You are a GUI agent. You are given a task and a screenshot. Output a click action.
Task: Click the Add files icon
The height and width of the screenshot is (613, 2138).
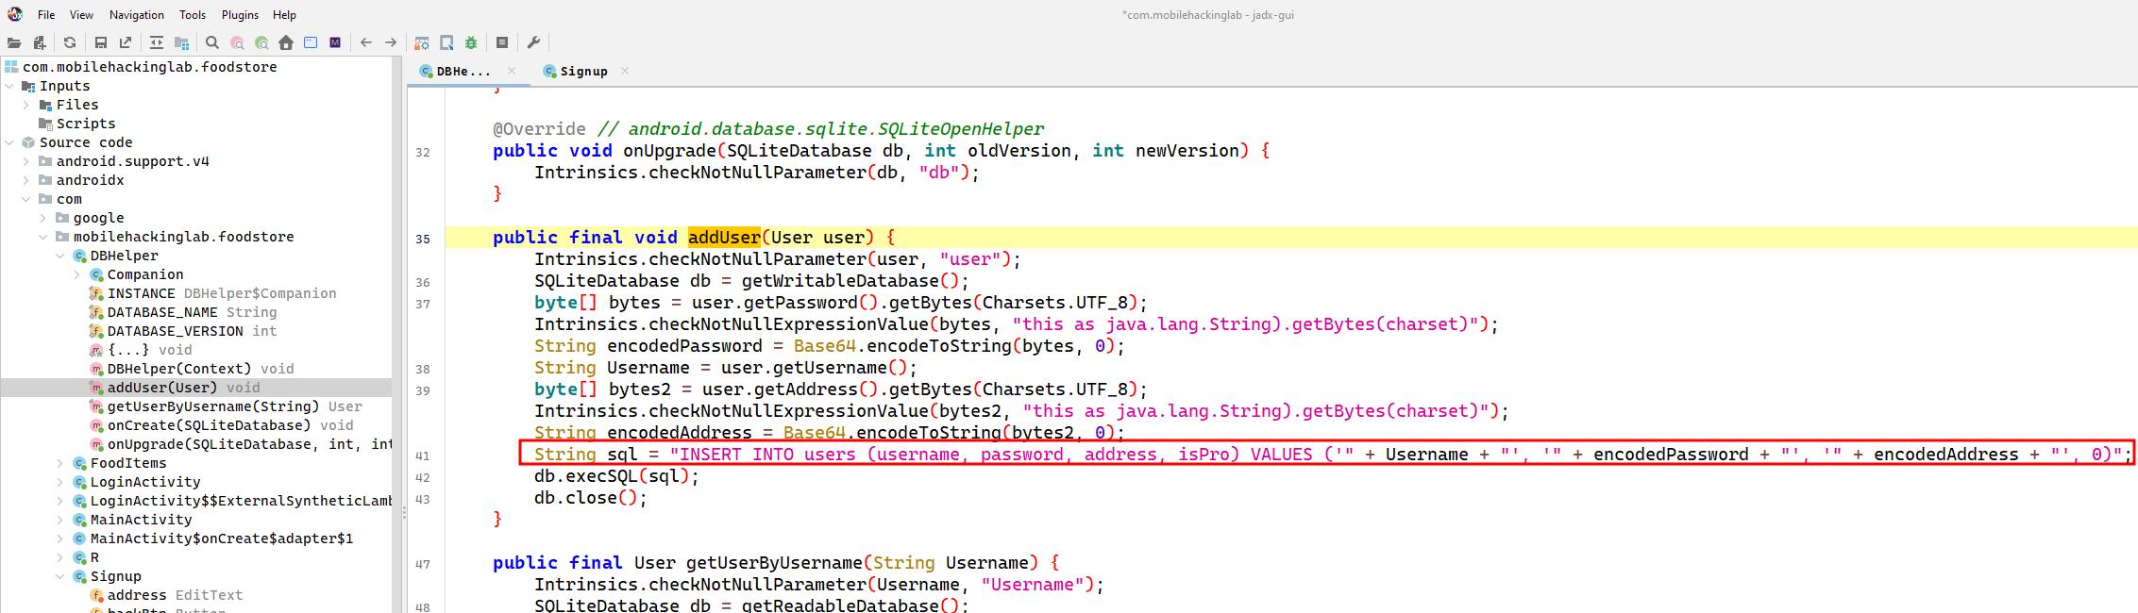pos(39,42)
